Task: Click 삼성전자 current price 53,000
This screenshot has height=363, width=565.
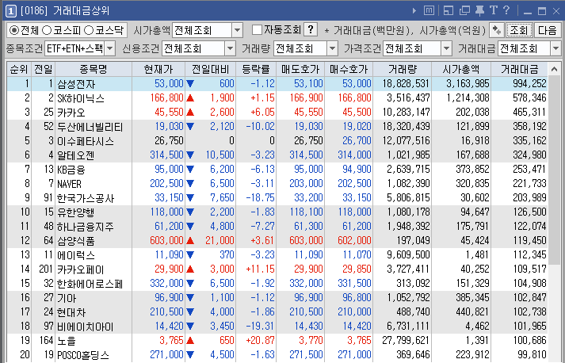Action: (x=169, y=84)
